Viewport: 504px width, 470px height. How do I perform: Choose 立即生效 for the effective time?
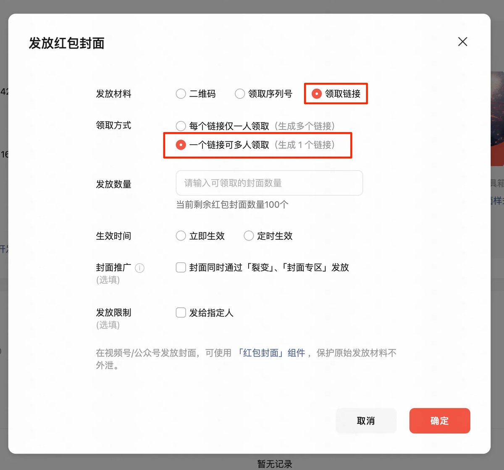click(x=181, y=236)
